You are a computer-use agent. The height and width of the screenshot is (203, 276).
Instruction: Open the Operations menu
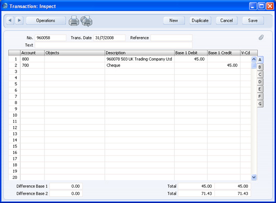(x=46, y=20)
